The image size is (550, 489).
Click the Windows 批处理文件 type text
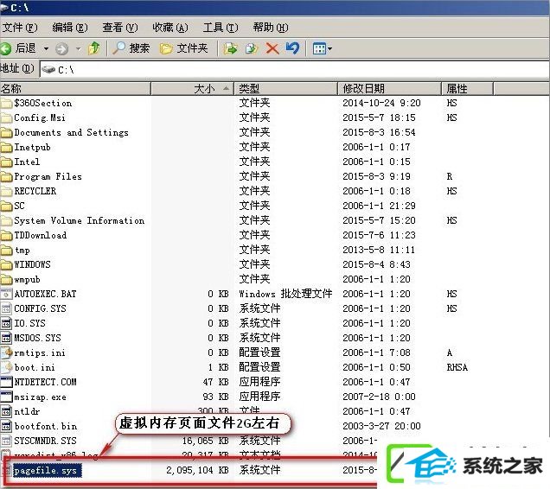pos(285,294)
